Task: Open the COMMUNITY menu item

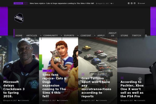Action: click(50, 36)
